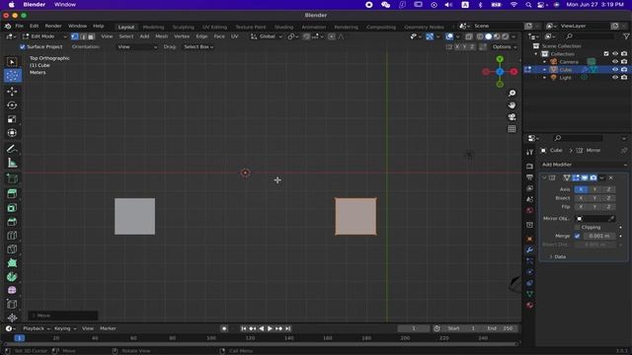Switch to edge select mode
Image resolution: width=632 pixels, height=355 pixels.
83,36
